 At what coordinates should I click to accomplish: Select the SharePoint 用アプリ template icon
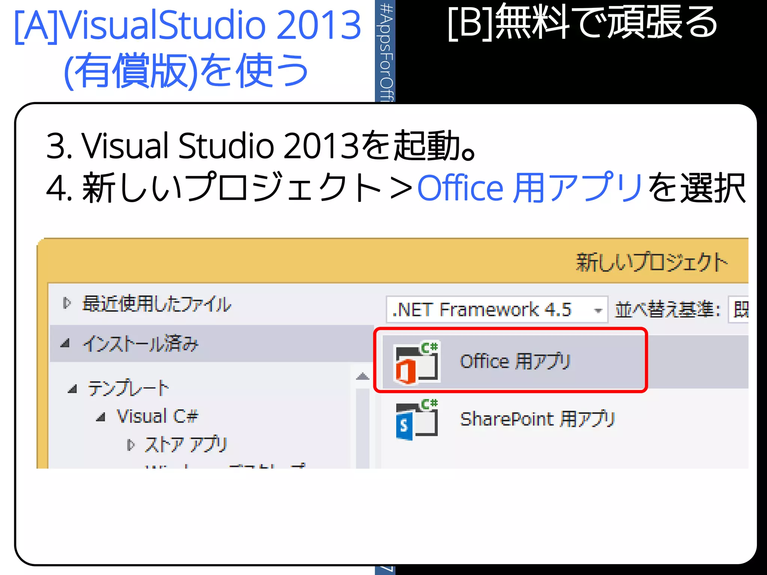417,419
